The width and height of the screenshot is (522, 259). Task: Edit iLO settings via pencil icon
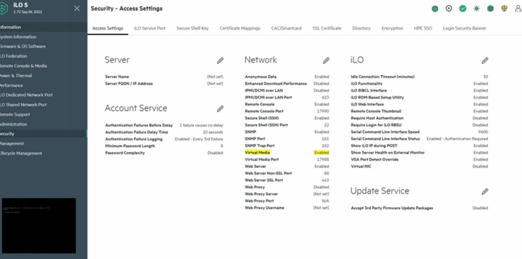click(x=485, y=61)
